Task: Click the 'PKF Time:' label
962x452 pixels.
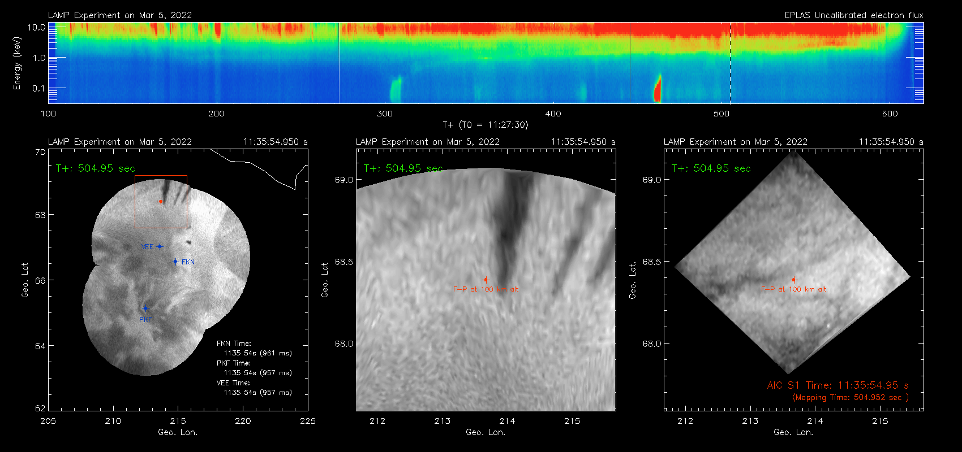Action: (234, 363)
